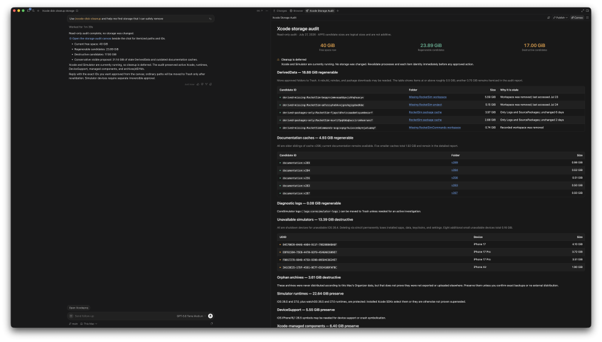Image resolution: width=602 pixels, height=342 pixels.
Task: Click the Canvas button
Action: pyautogui.click(x=577, y=18)
